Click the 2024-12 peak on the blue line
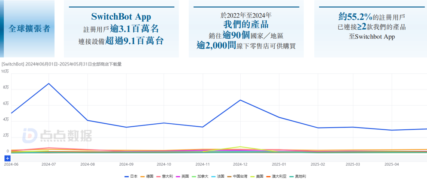Viewport: 427px width, 185px height. click(240, 100)
